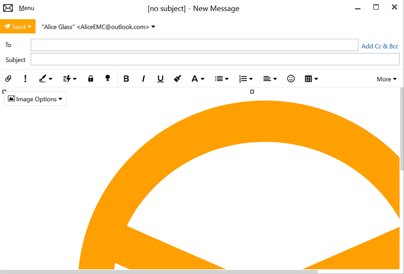Expand the quick text dropdown arrow
The height and width of the screenshot is (274, 404).
click(75, 79)
